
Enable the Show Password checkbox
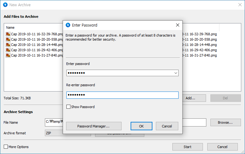click(69, 107)
